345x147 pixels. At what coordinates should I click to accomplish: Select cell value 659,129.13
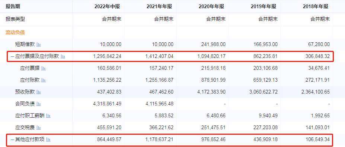[265, 80]
